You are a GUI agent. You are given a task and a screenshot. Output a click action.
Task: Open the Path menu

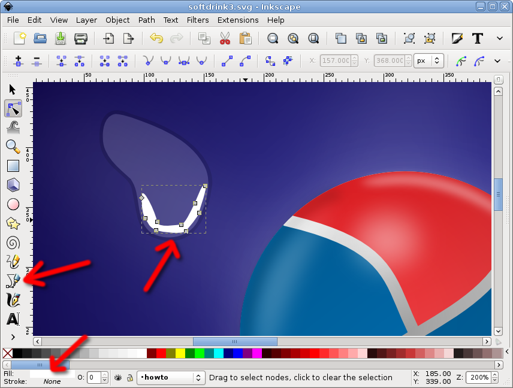pyautogui.click(x=147, y=20)
